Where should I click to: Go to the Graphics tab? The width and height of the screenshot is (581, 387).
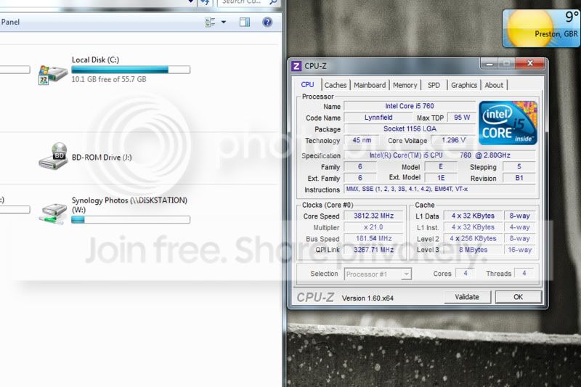click(x=464, y=85)
